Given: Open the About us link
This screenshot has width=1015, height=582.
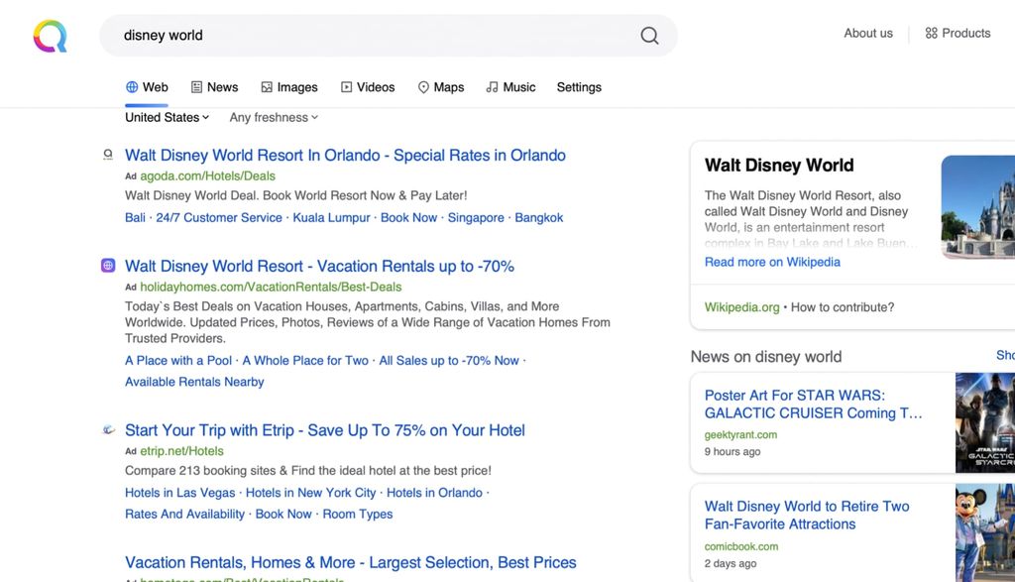Looking at the screenshot, I should point(868,33).
